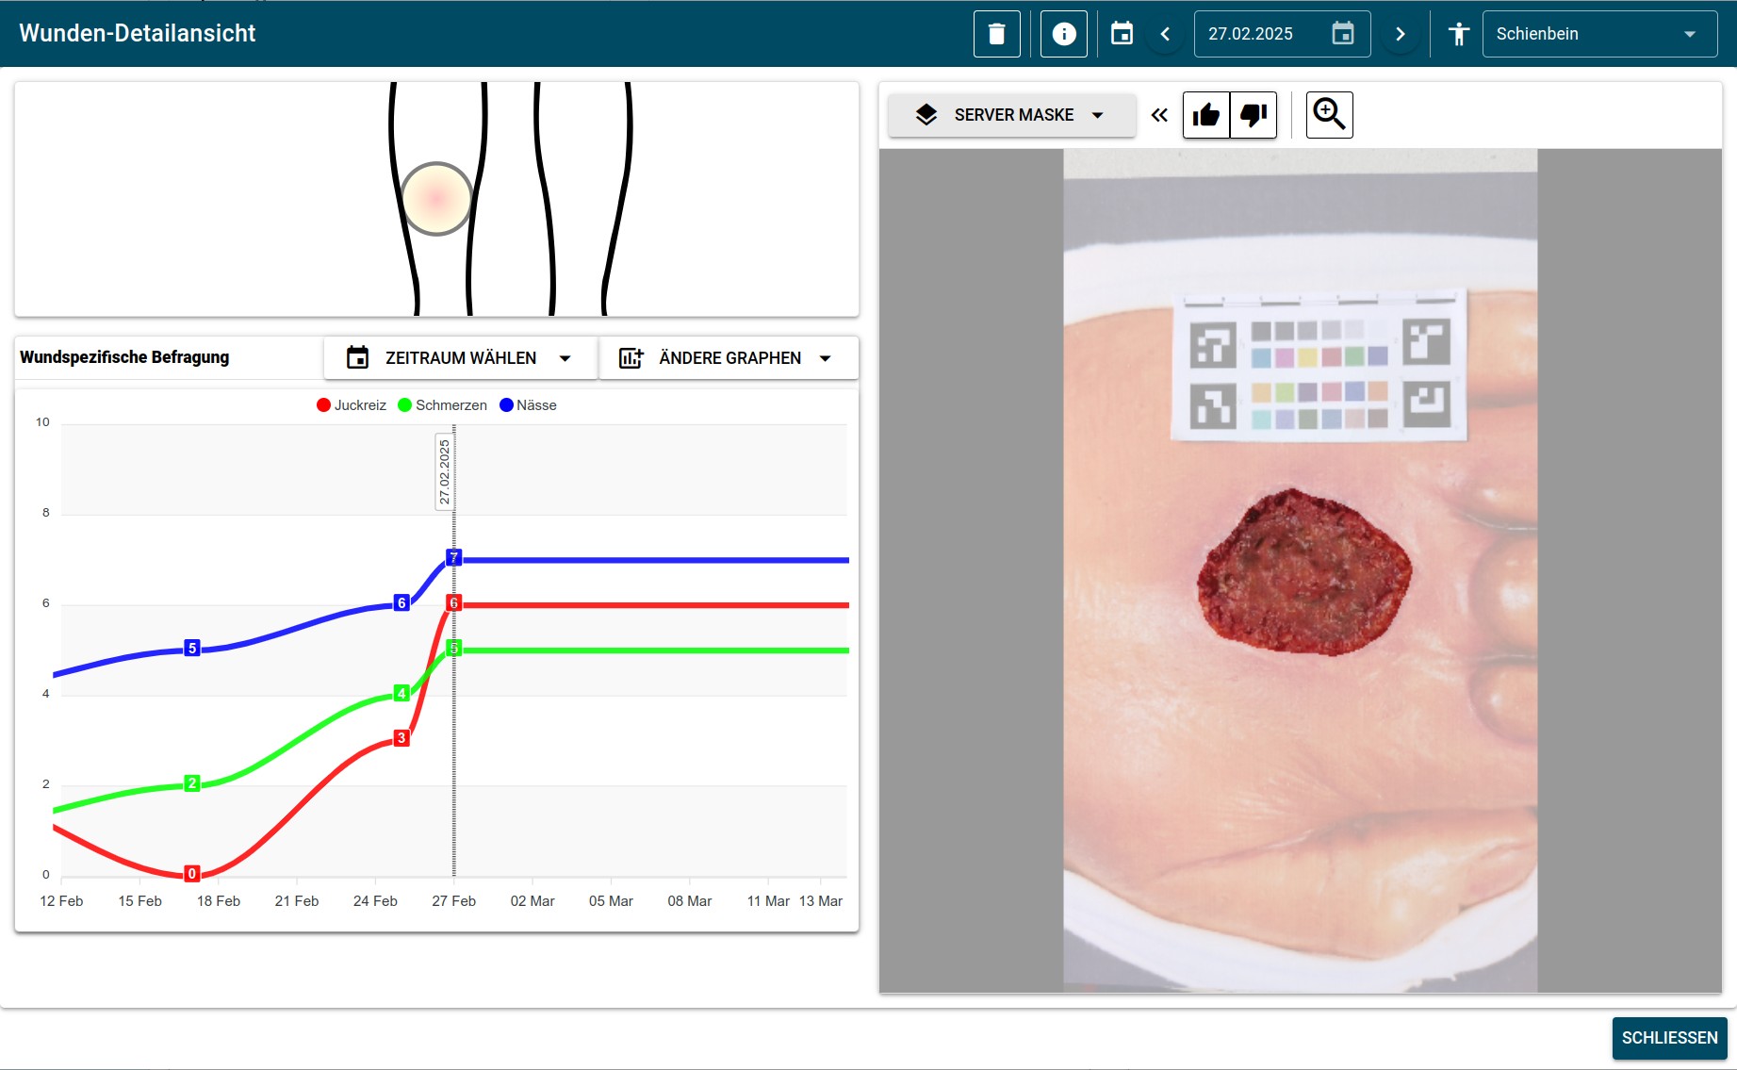Collapse image panel with double chevron
This screenshot has width=1737, height=1070.
click(1159, 115)
